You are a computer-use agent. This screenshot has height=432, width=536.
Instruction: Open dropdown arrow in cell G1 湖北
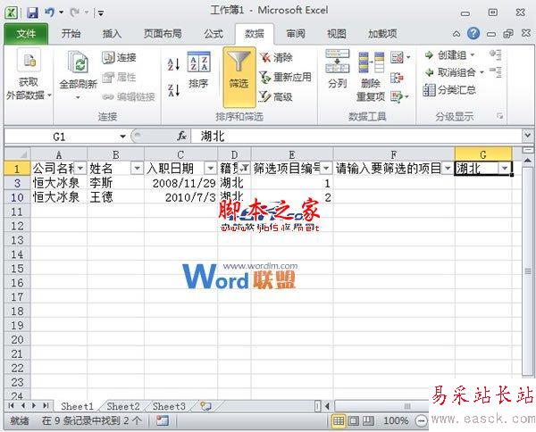(505, 168)
